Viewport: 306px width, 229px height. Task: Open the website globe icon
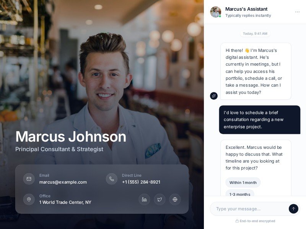click(x=175, y=199)
